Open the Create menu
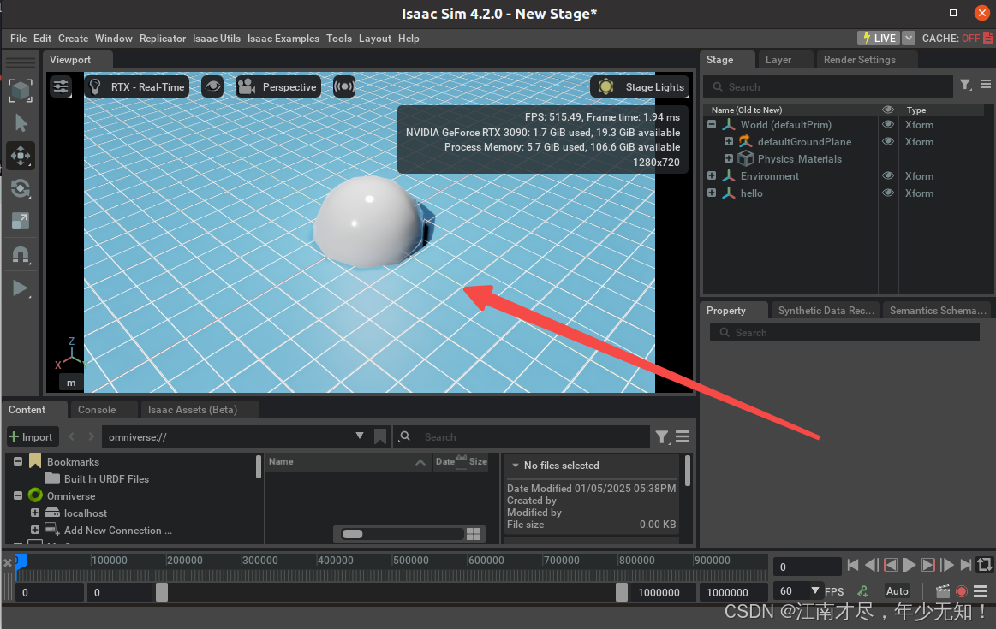This screenshot has height=629, width=996. pos(73,39)
